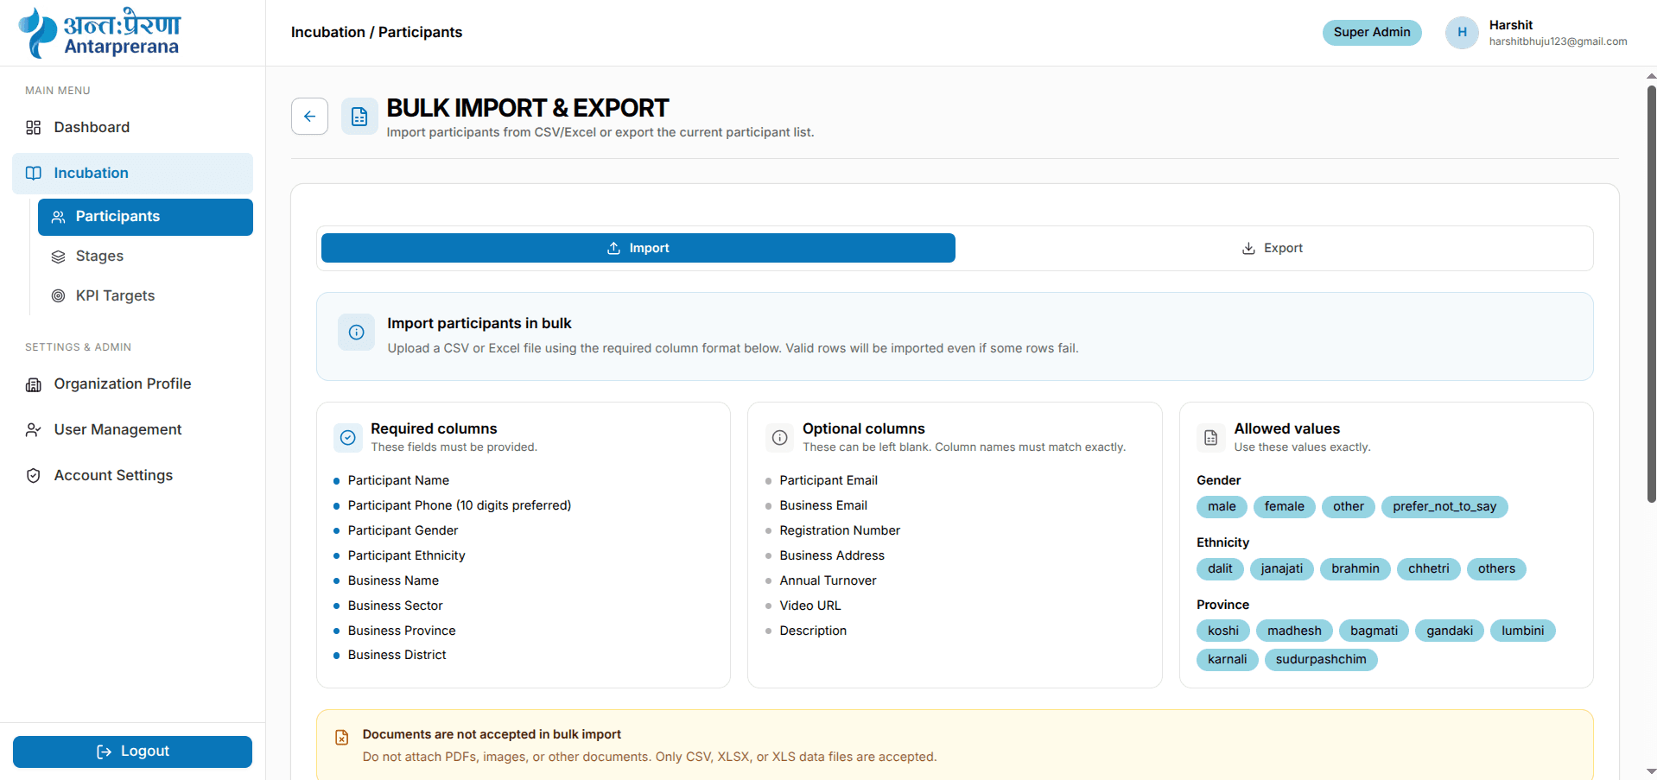1657x780 pixels.
Task: Click the info icon beside Import participants in bulk
Action: pyautogui.click(x=356, y=333)
